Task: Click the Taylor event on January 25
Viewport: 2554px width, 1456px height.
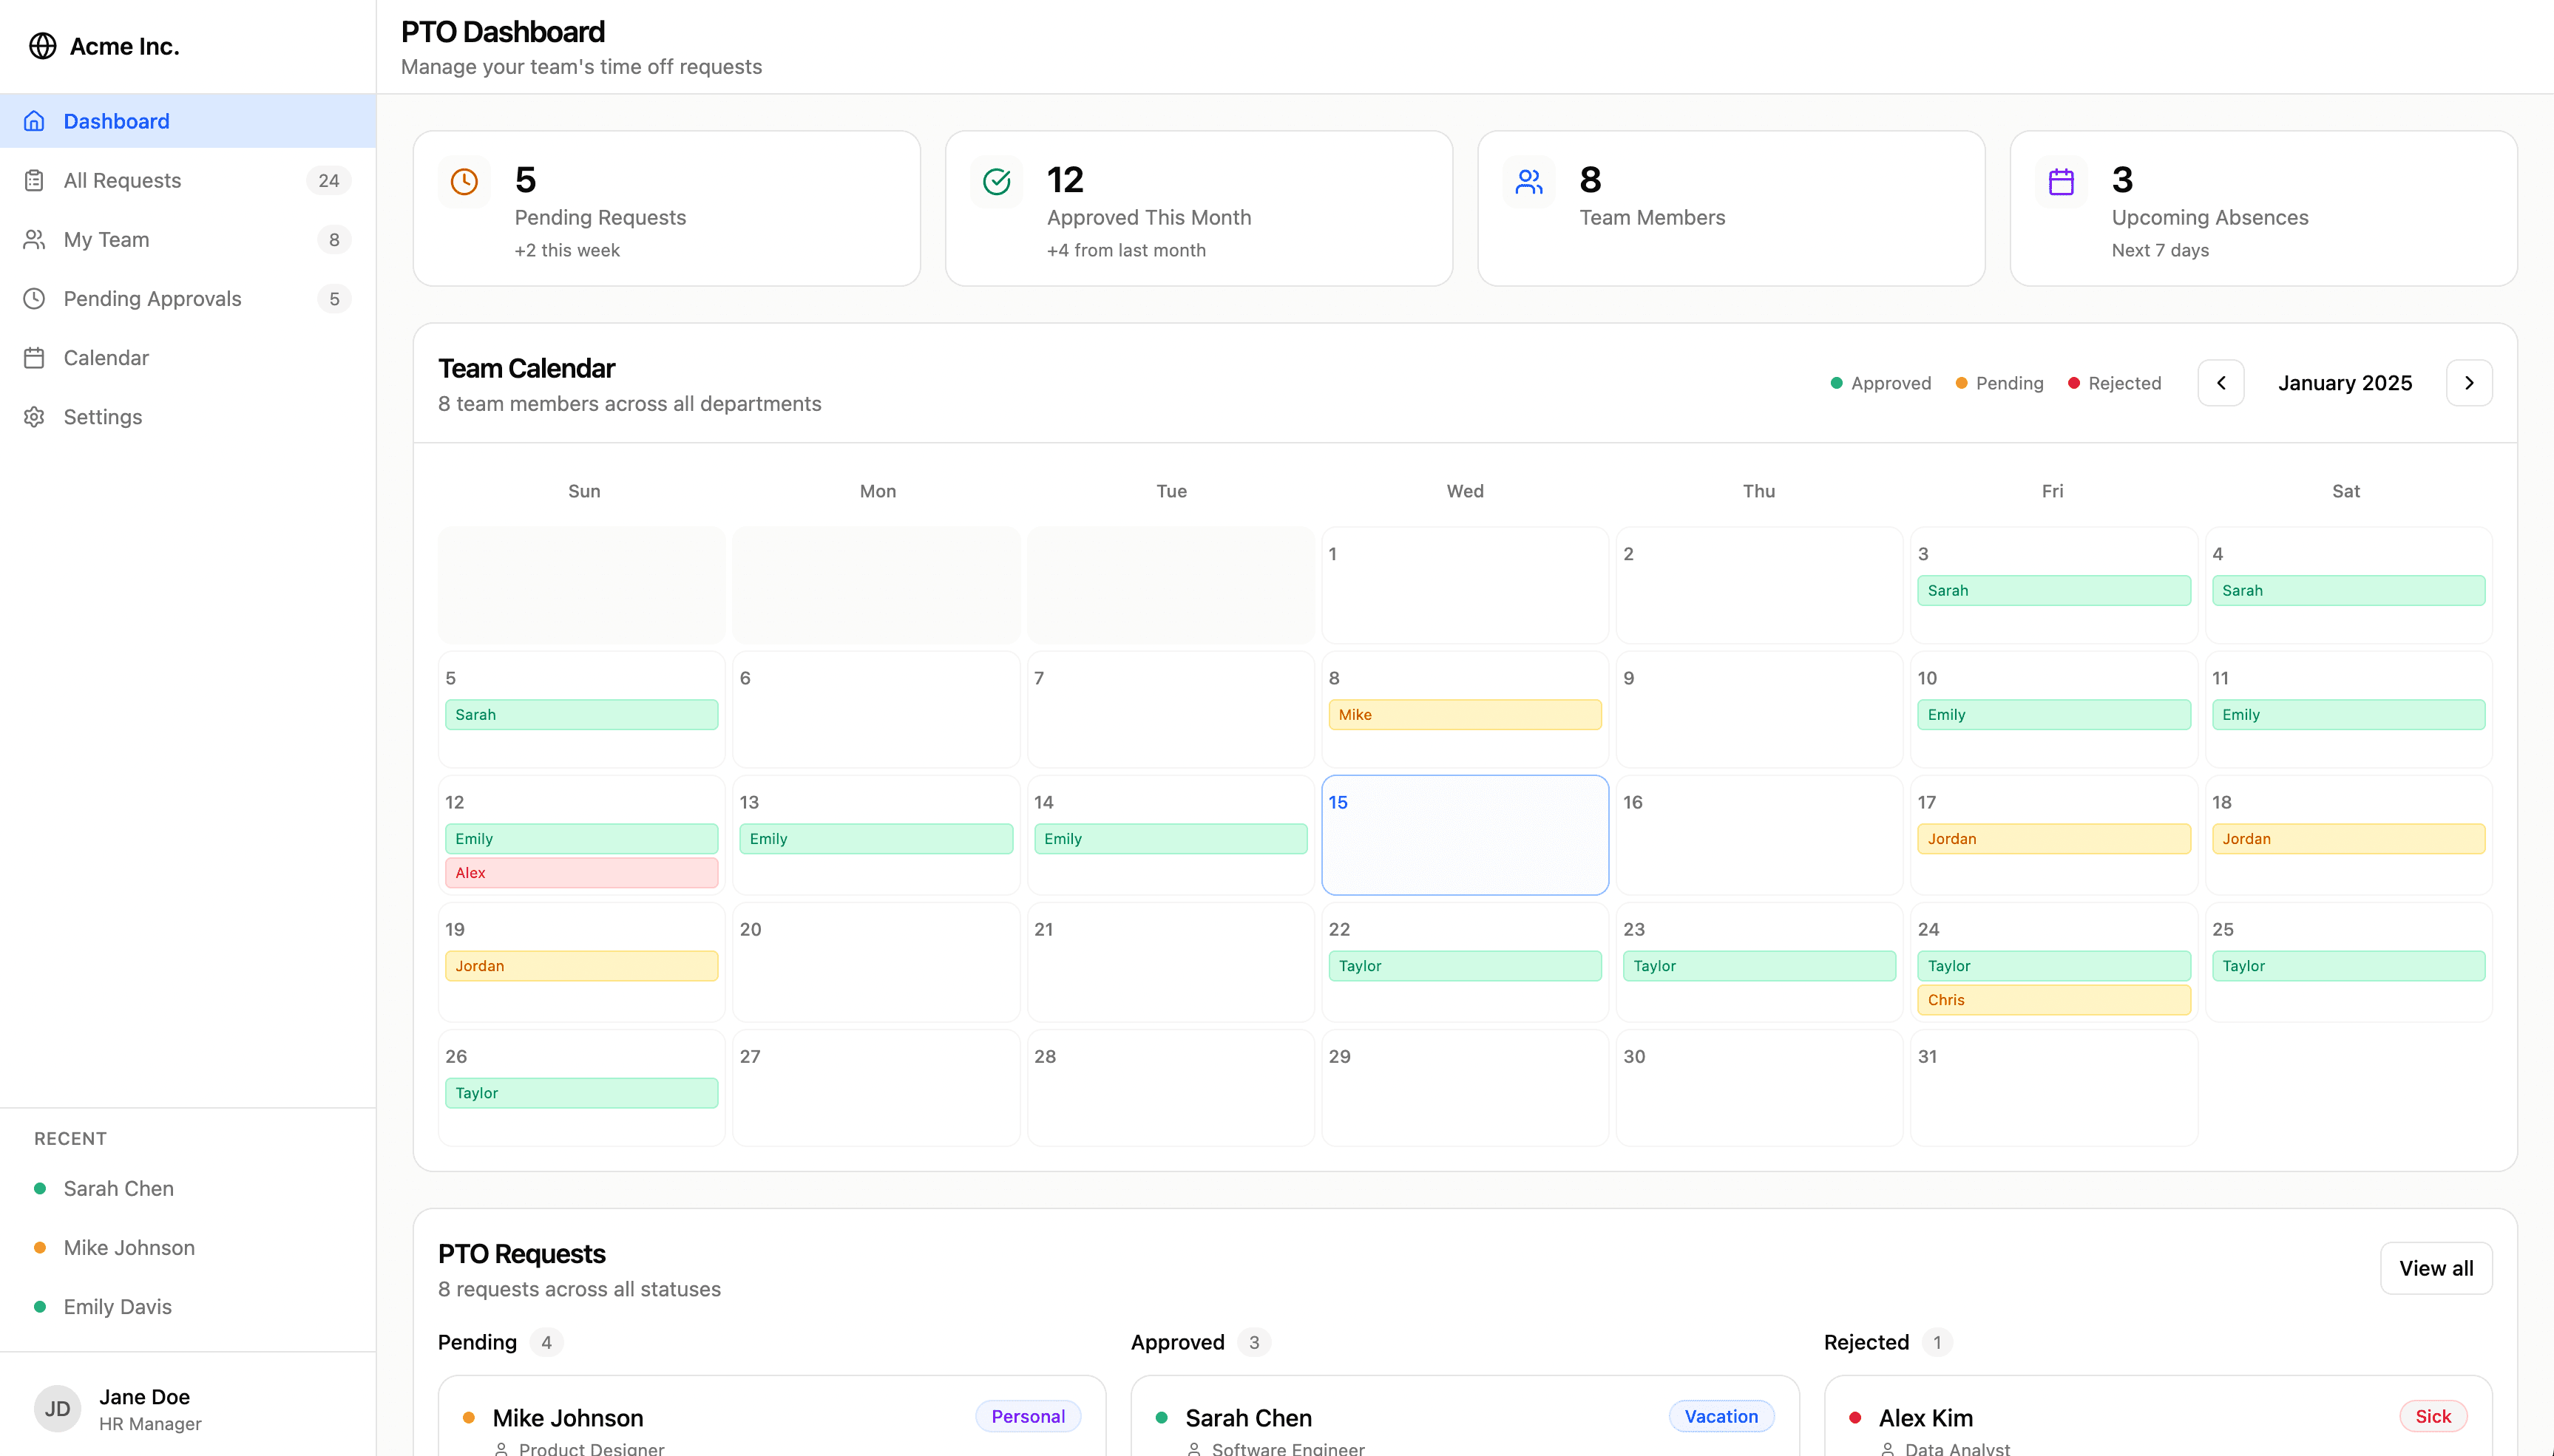Action: 2348,965
